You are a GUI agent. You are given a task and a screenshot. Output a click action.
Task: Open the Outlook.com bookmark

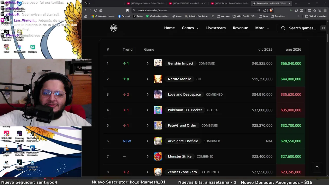coord(103,16)
